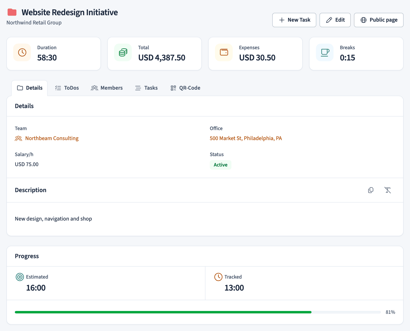Click the red project folder icon
This screenshot has height=331, width=410.
point(12,12)
